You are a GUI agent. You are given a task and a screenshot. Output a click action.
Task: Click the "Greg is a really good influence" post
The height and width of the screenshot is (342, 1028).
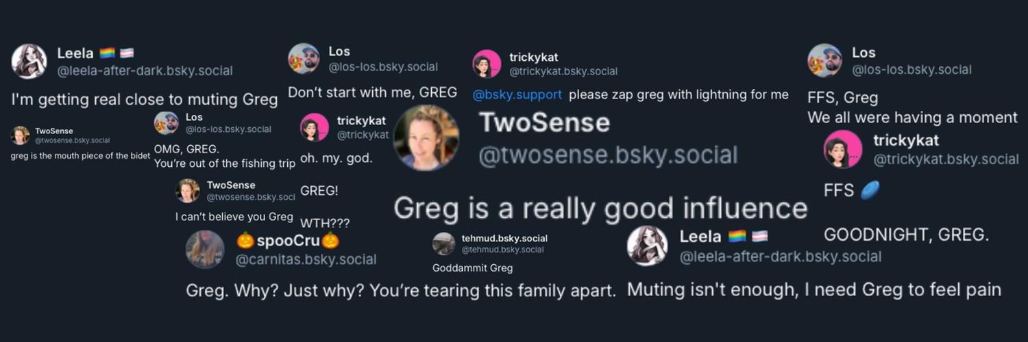[x=600, y=209]
